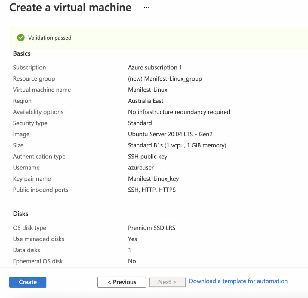
Task: Click the Ephemeral OS disk label
Action: pyautogui.click(x=38, y=261)
